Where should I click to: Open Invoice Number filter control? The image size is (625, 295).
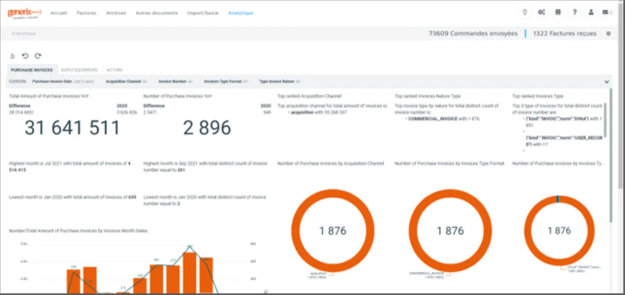coord(176,82)
